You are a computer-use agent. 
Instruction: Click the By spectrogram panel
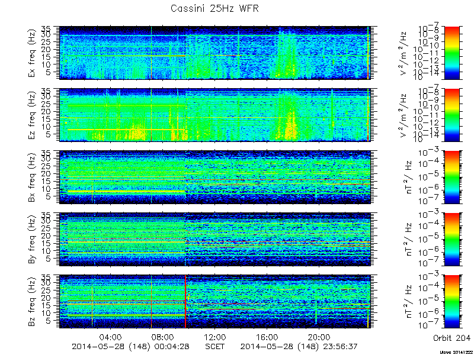point(215,240)
